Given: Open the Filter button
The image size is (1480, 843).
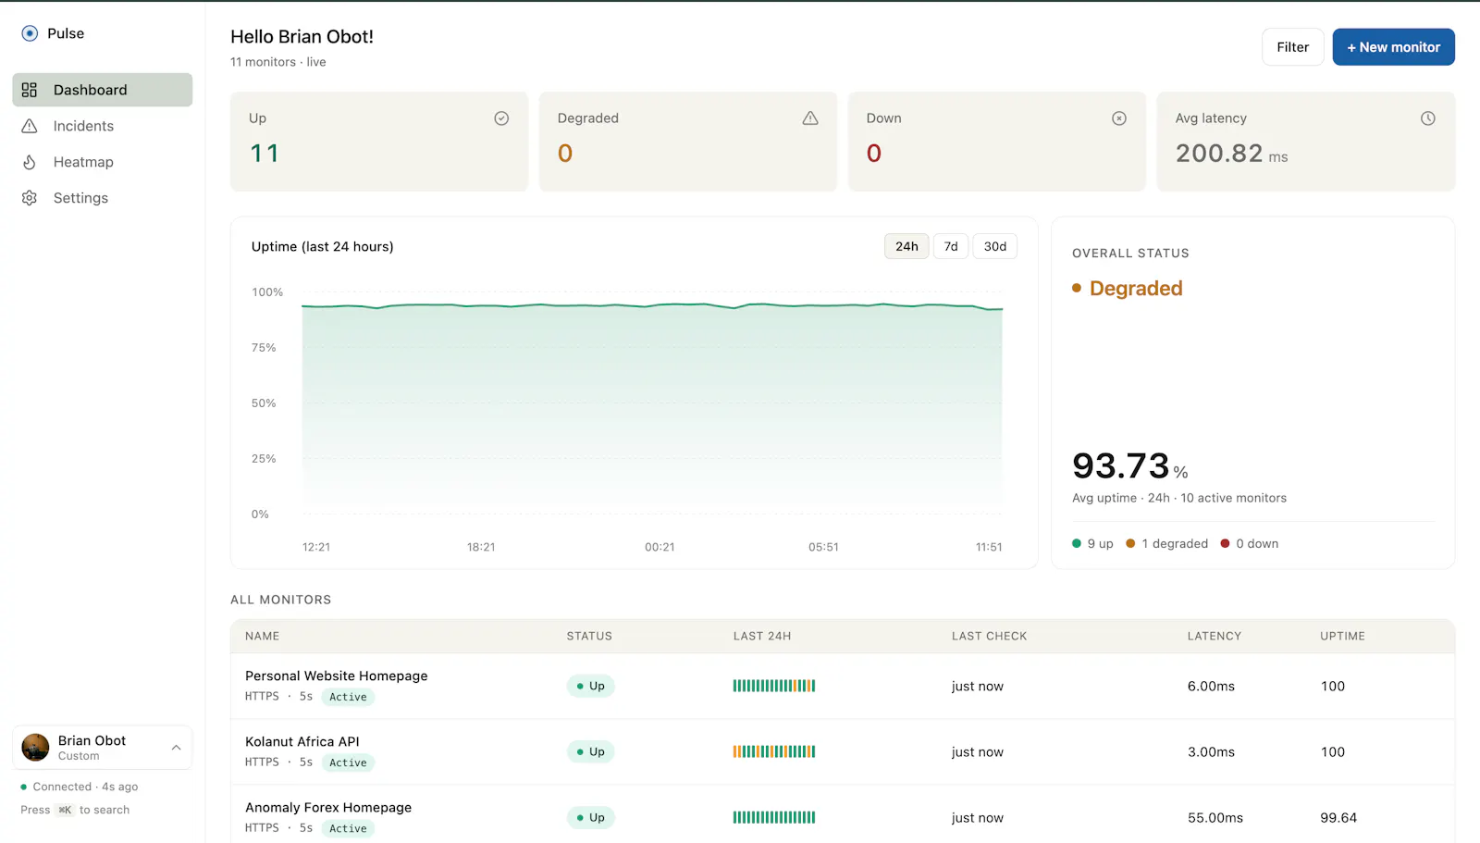Looking at the screenshot, I should [1292, 47].
